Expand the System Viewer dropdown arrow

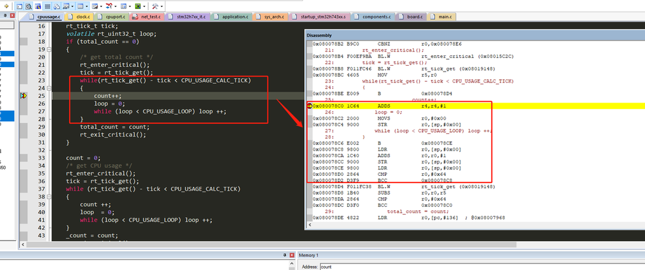pyautogui.click(x=145, y=6)
